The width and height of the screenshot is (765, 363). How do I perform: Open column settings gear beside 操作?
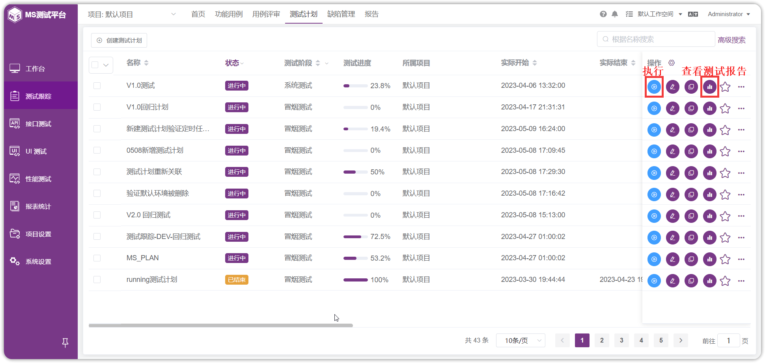point(672,63)
